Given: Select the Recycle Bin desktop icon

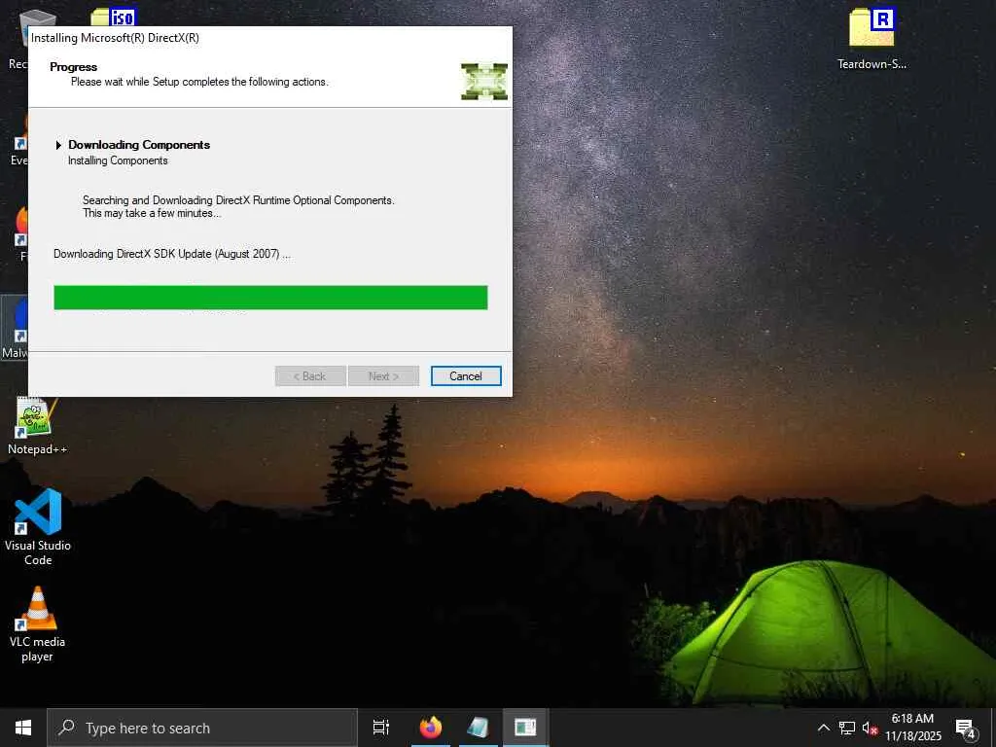Looking at the screenshot, I should (x=18, y=38).
